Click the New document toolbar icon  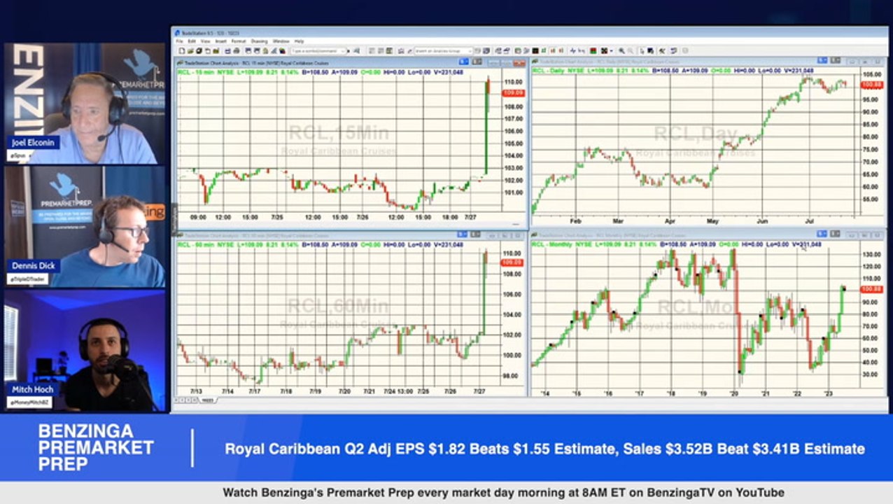(x=182, y=51)
